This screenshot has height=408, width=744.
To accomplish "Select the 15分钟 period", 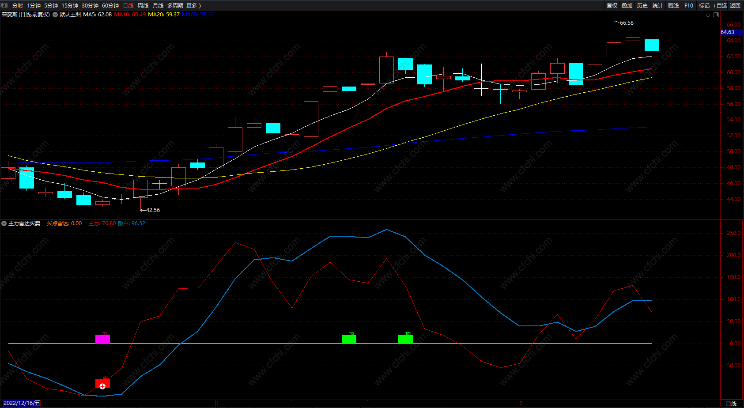I will coord(70,6).
